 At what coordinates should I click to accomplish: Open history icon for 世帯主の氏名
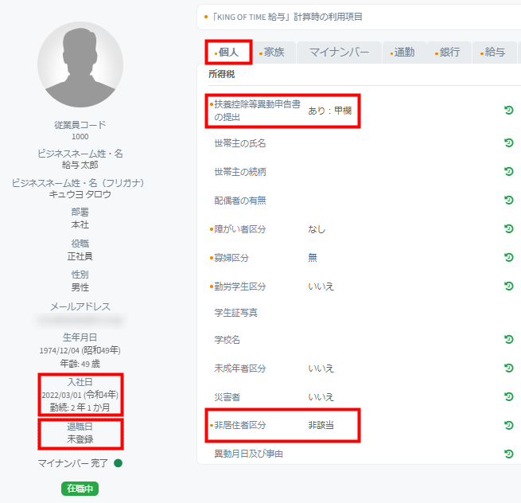(509, 142)
